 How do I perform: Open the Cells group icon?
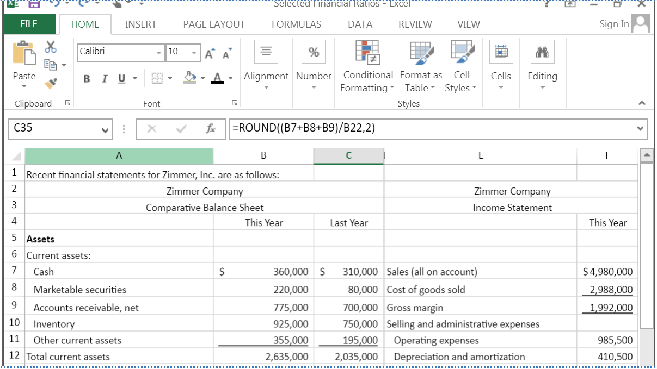point(501,52)
